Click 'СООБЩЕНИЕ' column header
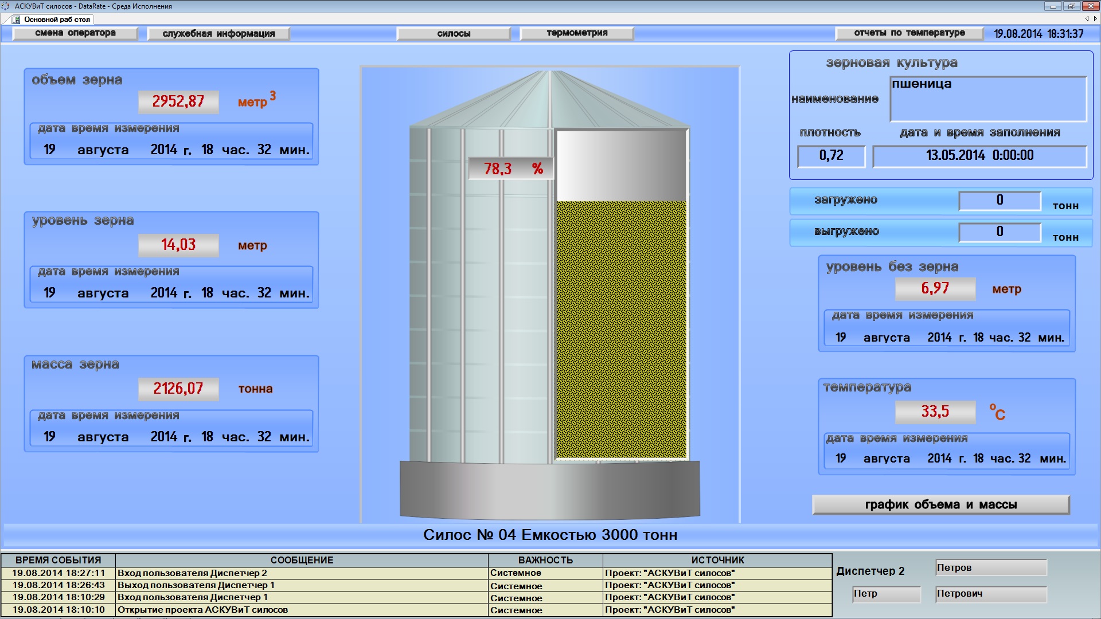The image size is (1101, 619). point(302,560)
